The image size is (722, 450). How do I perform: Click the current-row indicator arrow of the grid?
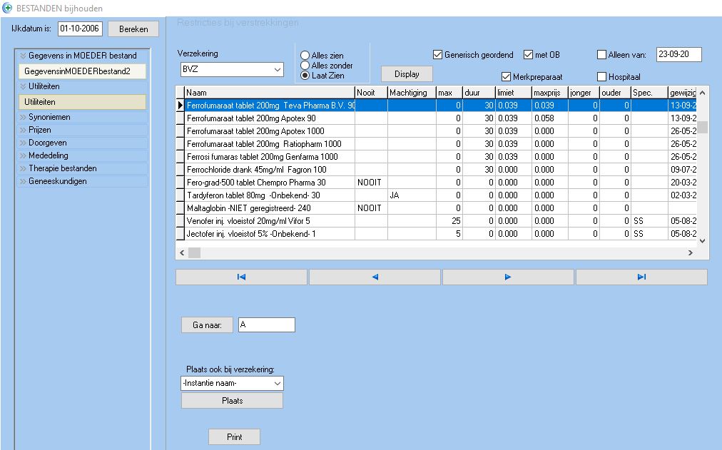(180, 106)
